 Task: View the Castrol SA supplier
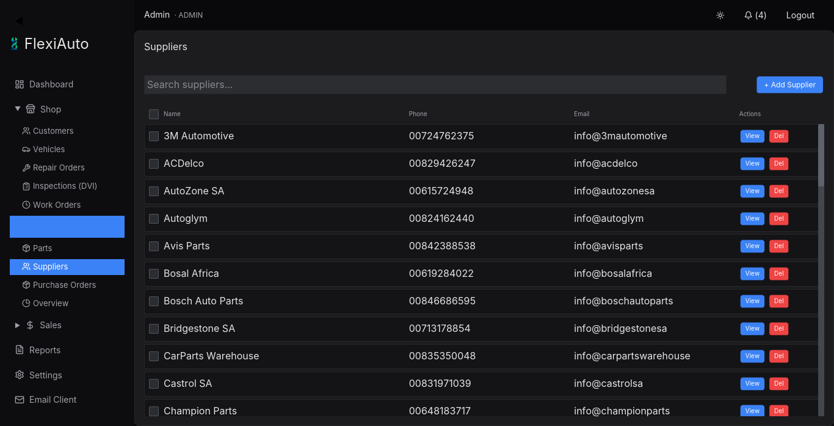752,384
